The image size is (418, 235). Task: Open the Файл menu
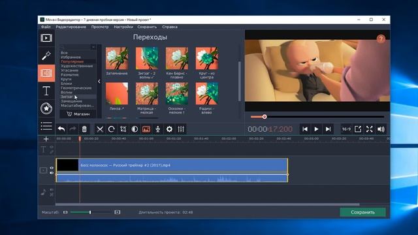point(46,27)
